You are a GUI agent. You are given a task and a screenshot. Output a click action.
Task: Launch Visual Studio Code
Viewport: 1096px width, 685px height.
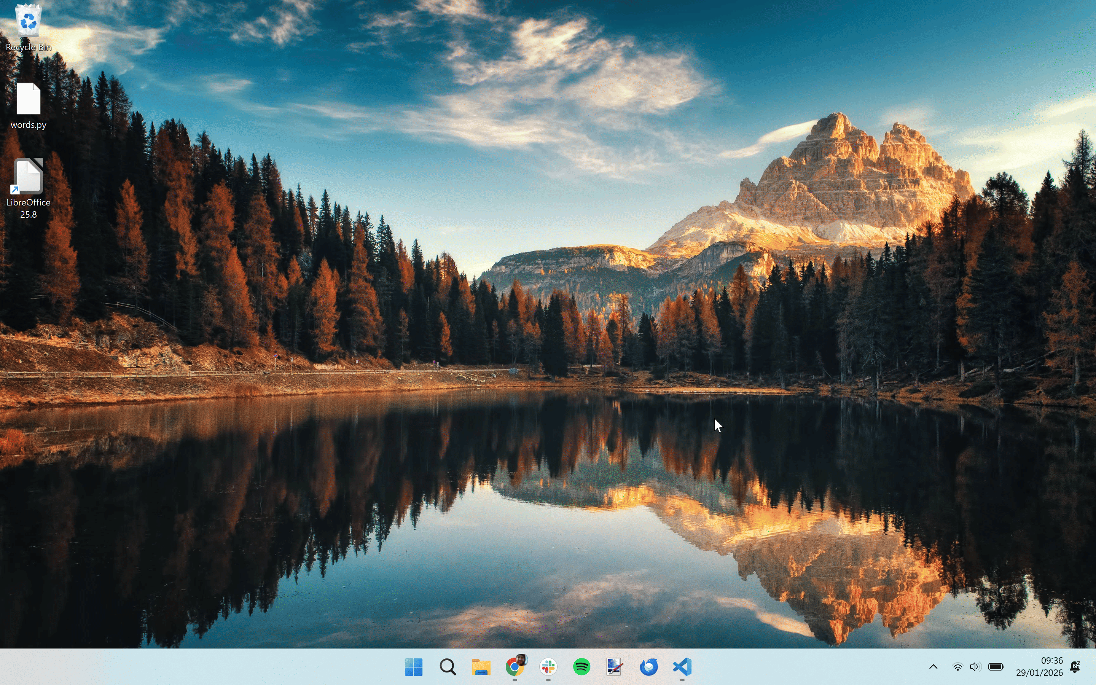[x=681, y=667]
